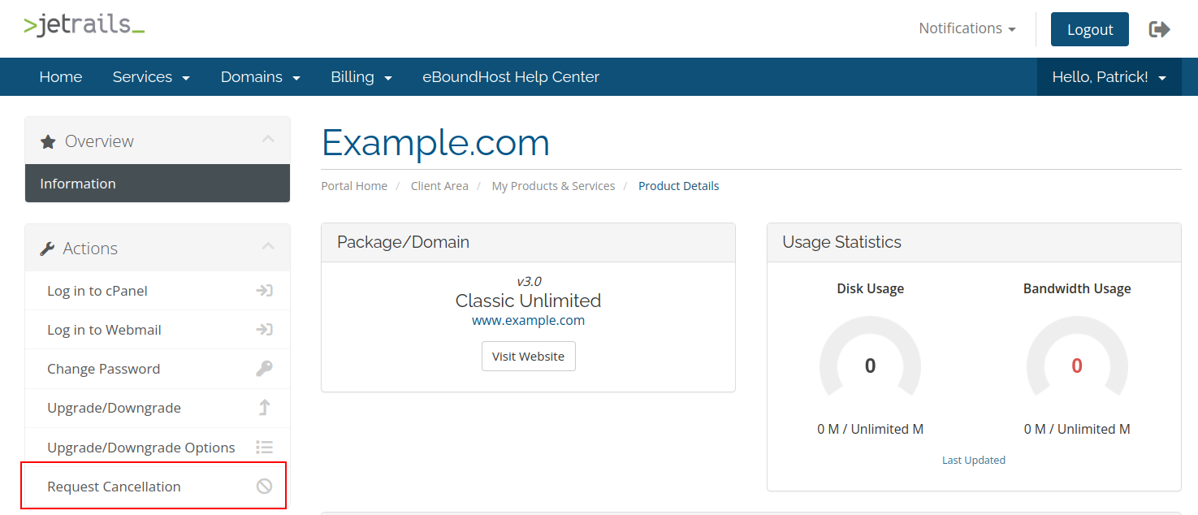Screen dimensions: 1198x515
Task: Click the list icon on Upgrade/Downgrade Options row
Action: click(x=264, y=448)
